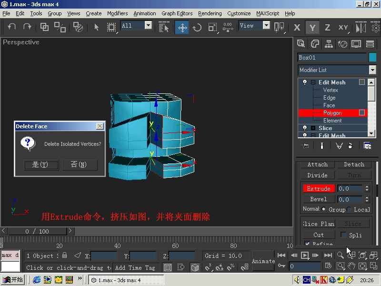Viewport: 381px width, 286px height.
Task: Activate the Select and Scale tool
Action: coord(212,27)
